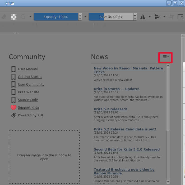Increase opacity with the up stepper arrow
This screenshot has height=185, width=185.
click(80, 15)
